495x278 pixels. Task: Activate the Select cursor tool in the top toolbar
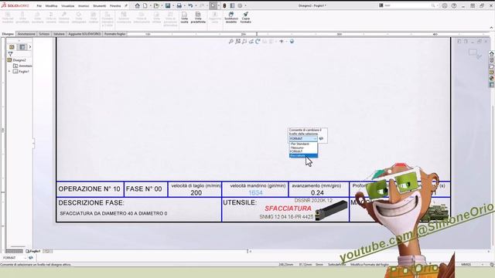pos(213,5)
